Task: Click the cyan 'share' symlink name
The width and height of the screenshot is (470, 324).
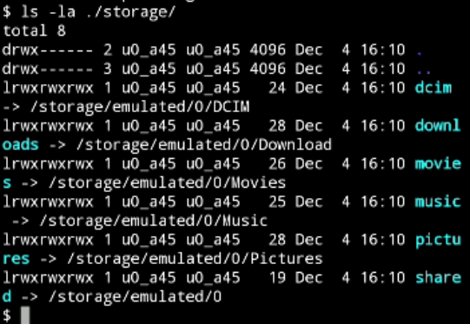Action: click(x=438, y=278)
